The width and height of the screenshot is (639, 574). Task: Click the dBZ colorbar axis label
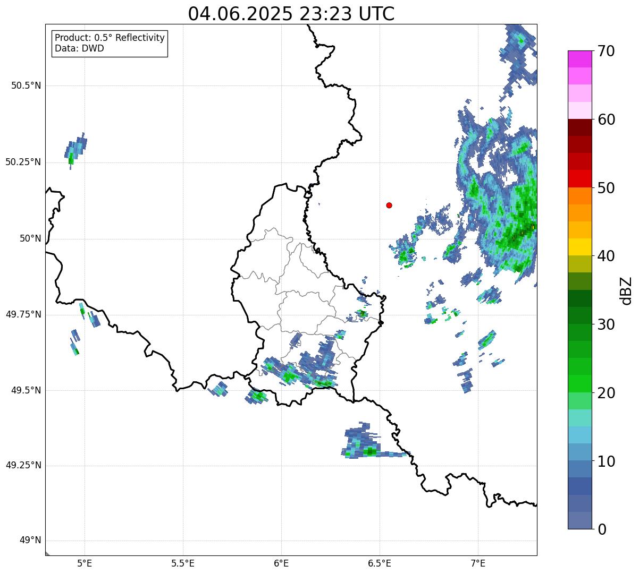coord(626,290)
